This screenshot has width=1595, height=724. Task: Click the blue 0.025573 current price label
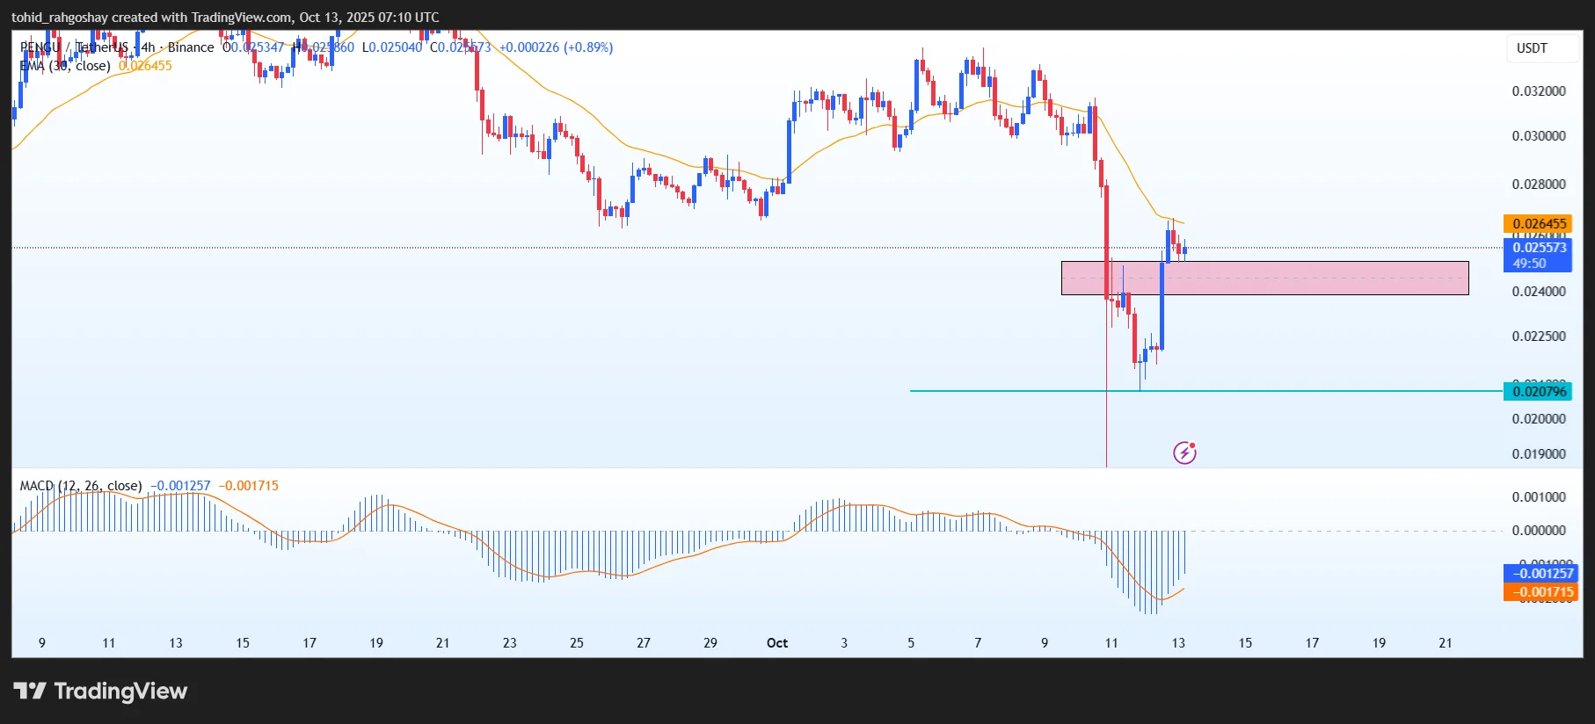(1539, 248)
